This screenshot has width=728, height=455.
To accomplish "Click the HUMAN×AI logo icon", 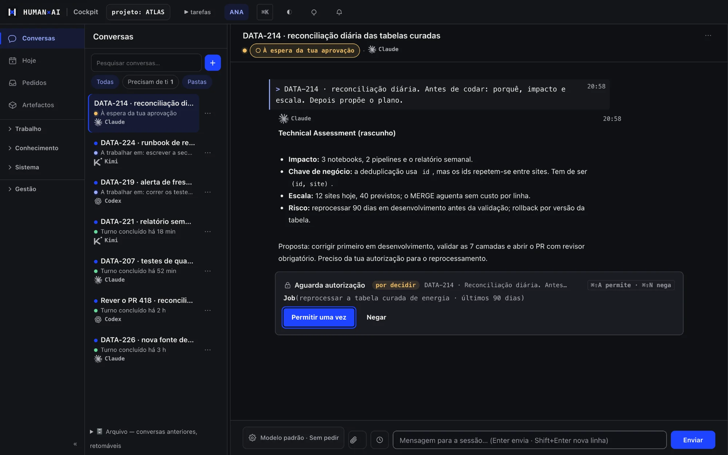I will click(12, 12).
